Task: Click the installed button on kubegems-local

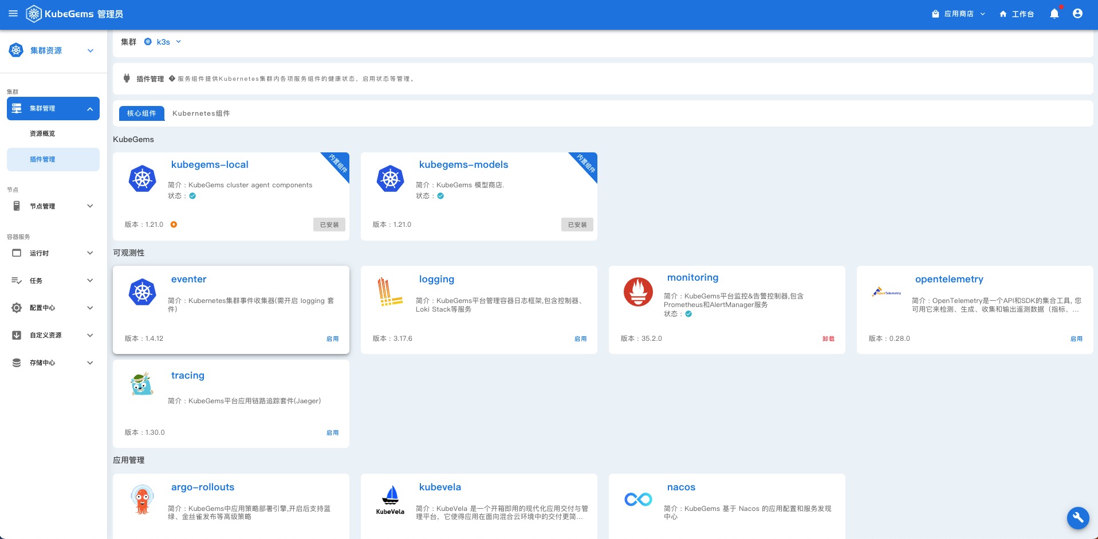Action: pos(329,225)
